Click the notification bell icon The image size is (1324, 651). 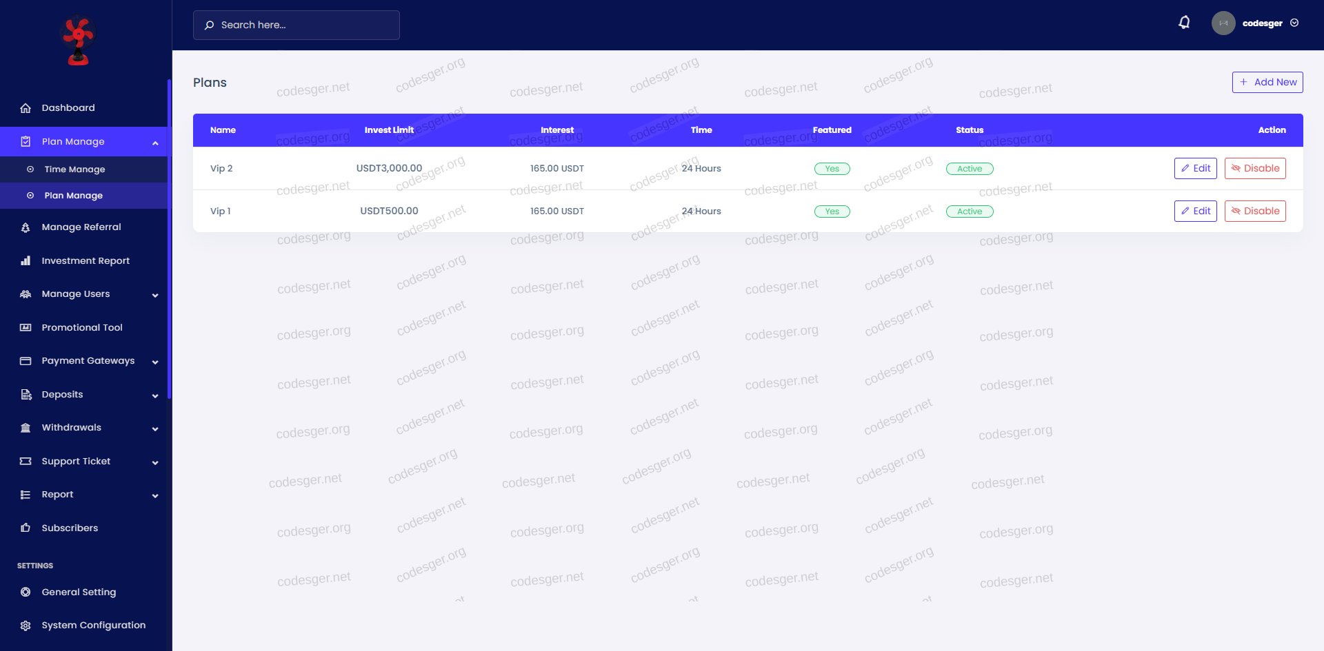1184,23
